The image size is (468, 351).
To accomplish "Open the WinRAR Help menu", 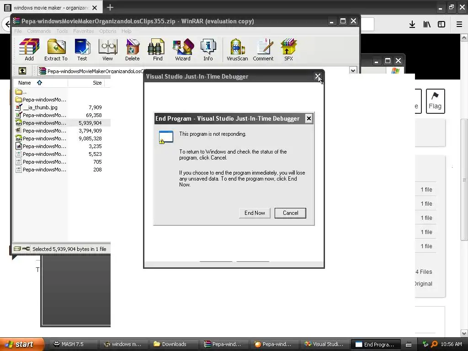I will [126, 31].
